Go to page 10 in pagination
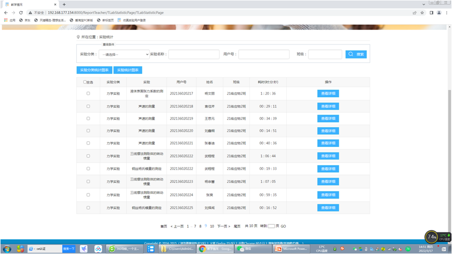Screen dimensions: 452x254 pos(212,226)
